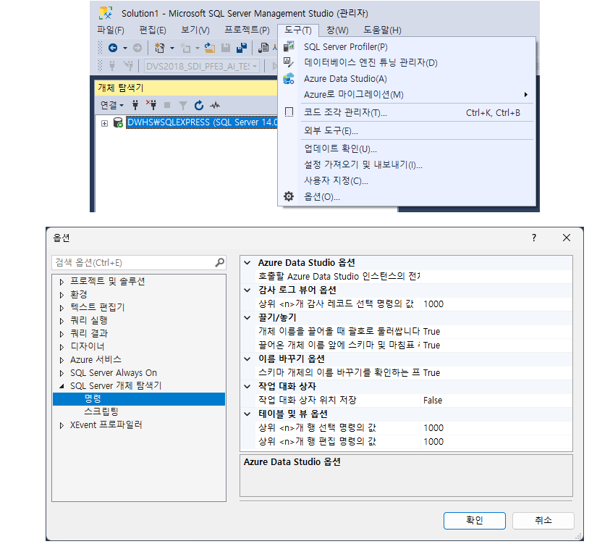Click the DWHS\SQLEXPRESS server database icon
Image resolution: width=597 pixels, height=544 pixels.
[118, 122]
